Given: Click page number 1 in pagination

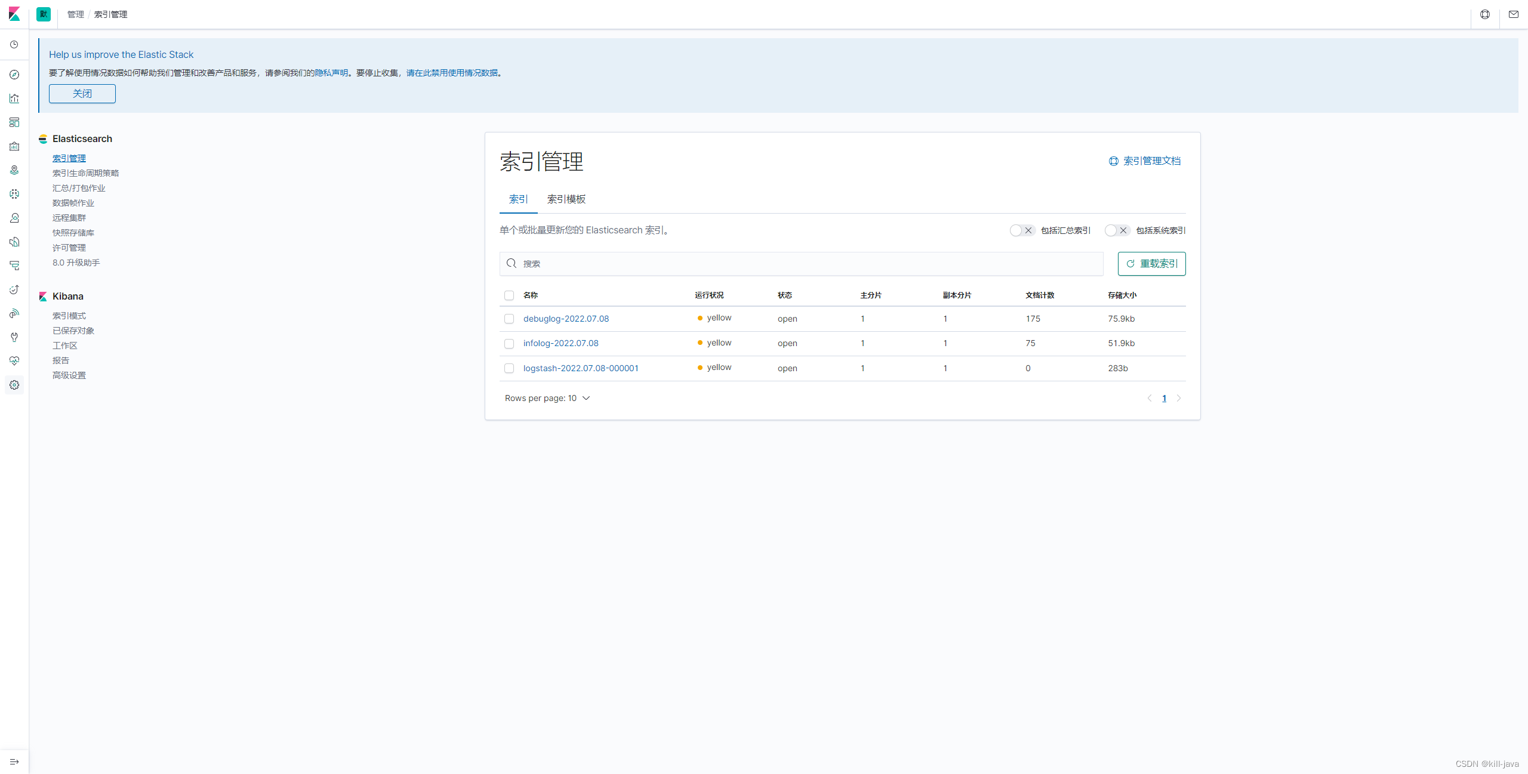Looking at the screenshot, I should tap(1164, 398).
